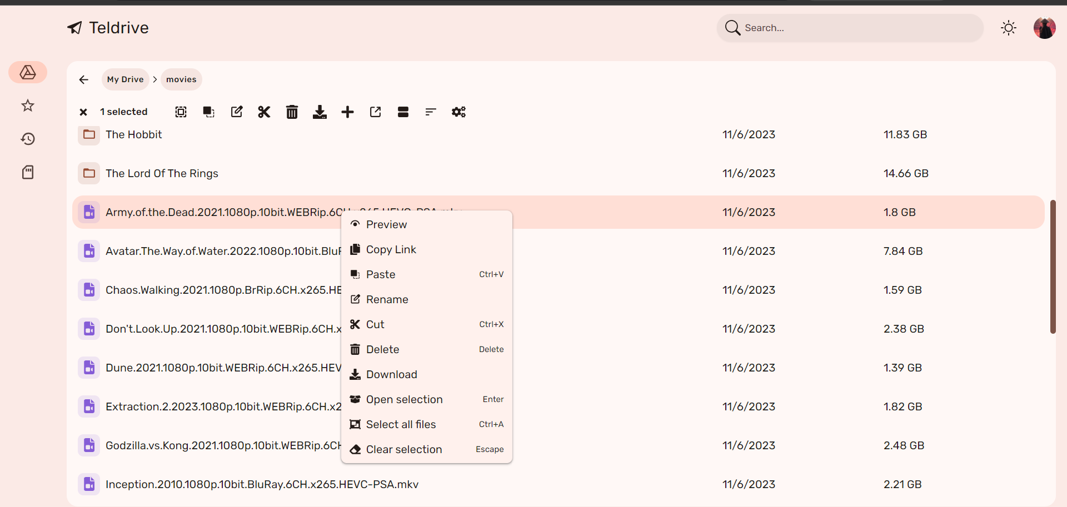Click the vertical scrollbar thumb
This screenshot has width=1067, height=507.
[x=1053, y=267]
